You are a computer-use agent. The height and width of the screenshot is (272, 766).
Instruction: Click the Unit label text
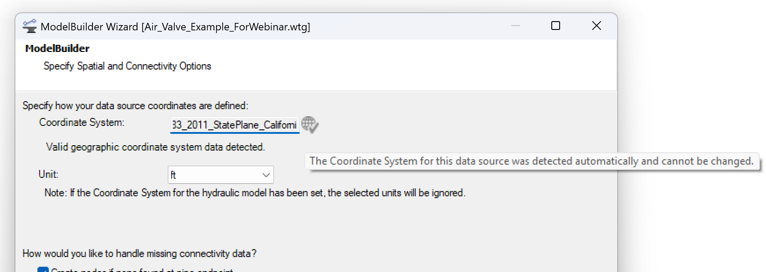48,174
